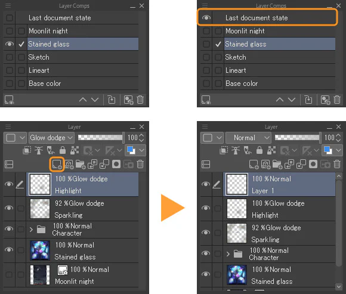This screenshot has height=294, width=346.
Task: Click opacity value stepper arrows in left Layer panel
Action: coord(141,138)
